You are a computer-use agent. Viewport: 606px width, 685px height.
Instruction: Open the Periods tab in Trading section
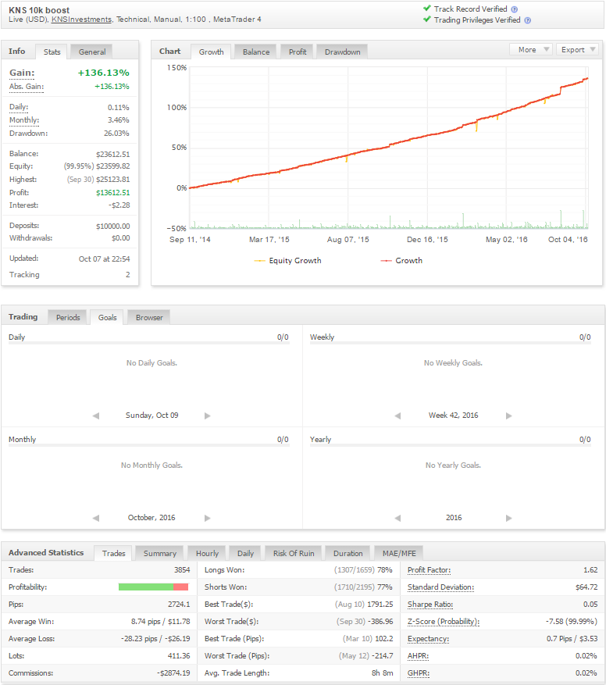(68, 318)
